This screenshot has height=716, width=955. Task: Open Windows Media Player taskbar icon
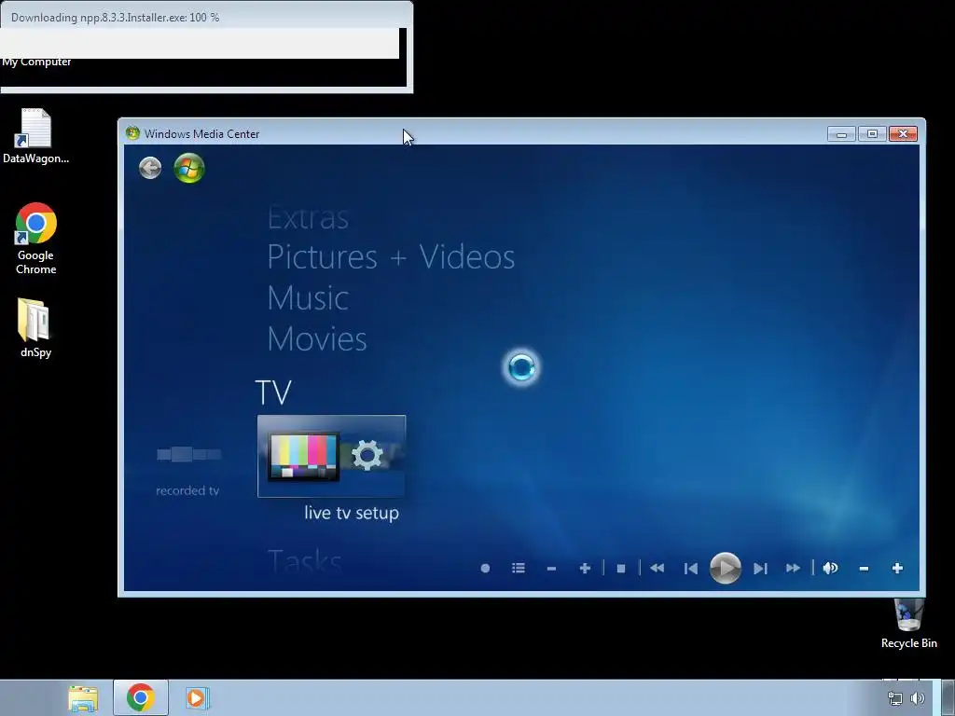coord(198,697)
